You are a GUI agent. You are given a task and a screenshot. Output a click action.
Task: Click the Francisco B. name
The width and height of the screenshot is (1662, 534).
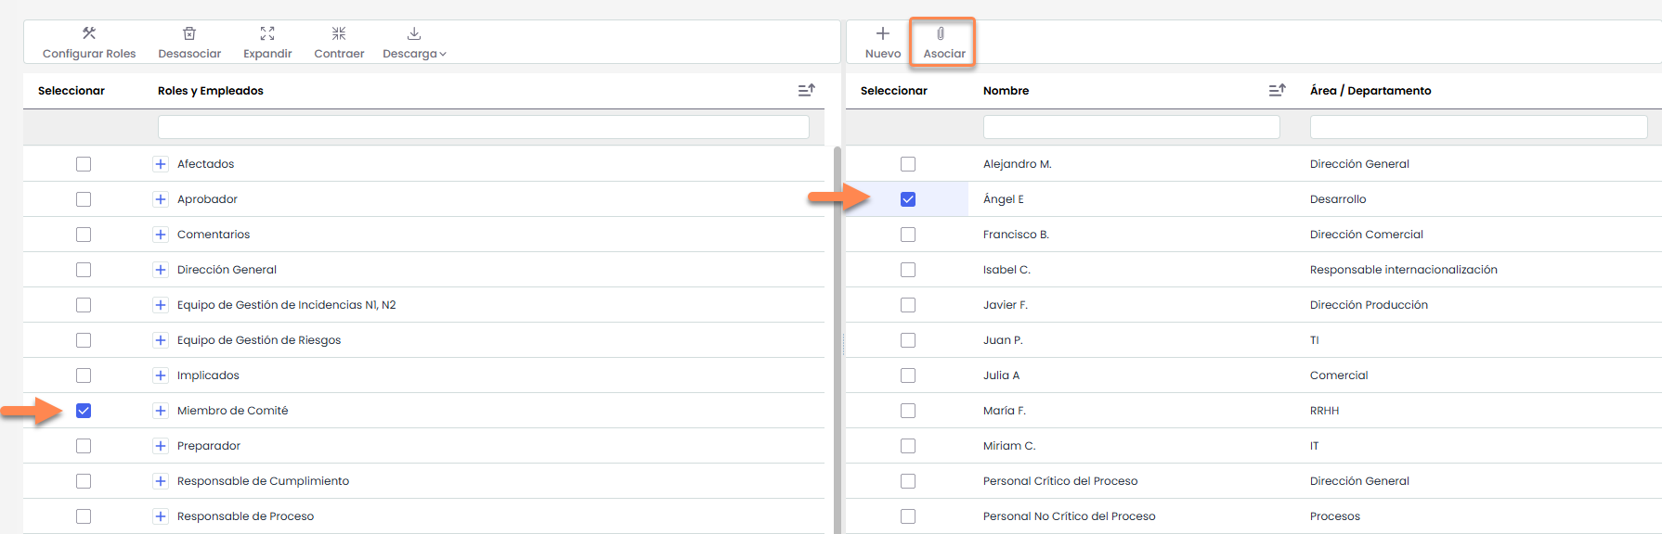click(1016, 235)
